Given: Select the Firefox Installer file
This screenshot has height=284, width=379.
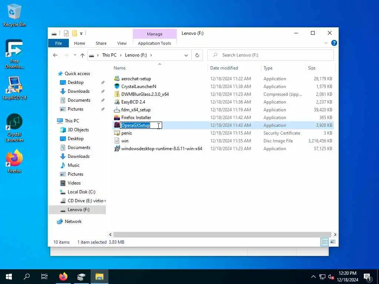Looking at the screenshot, I should point(136,117).
